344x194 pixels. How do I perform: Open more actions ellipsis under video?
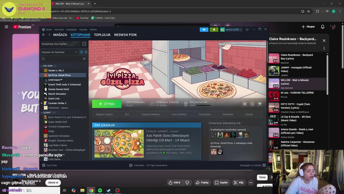click(251, 183)
